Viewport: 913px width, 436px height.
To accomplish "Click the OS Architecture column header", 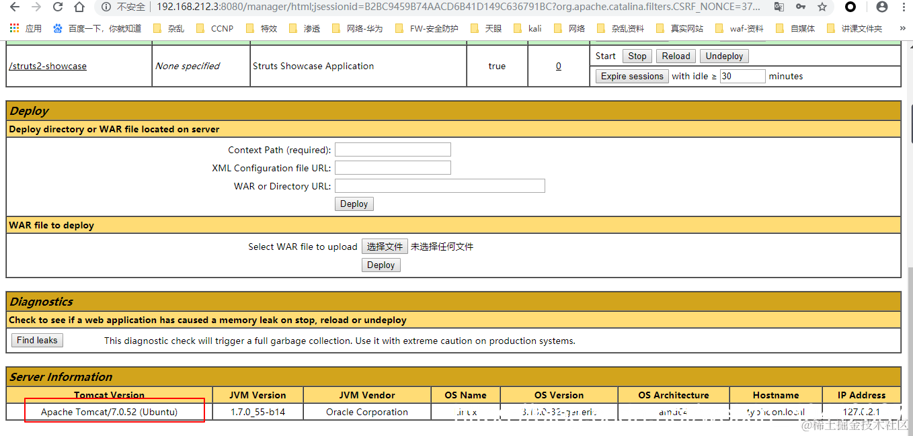I will click(x=674, y=395).
